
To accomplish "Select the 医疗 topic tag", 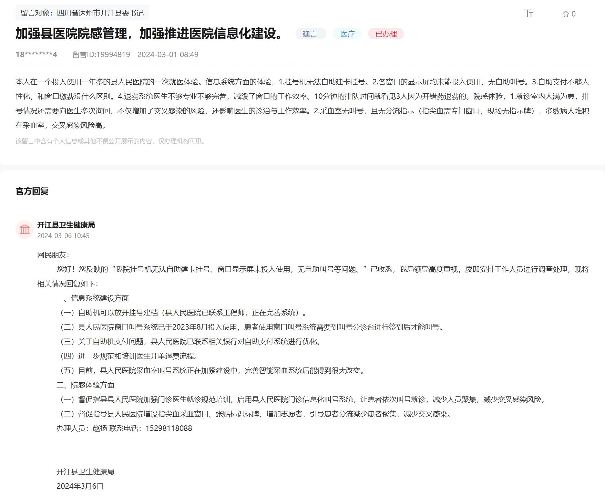I will point(348,34).
